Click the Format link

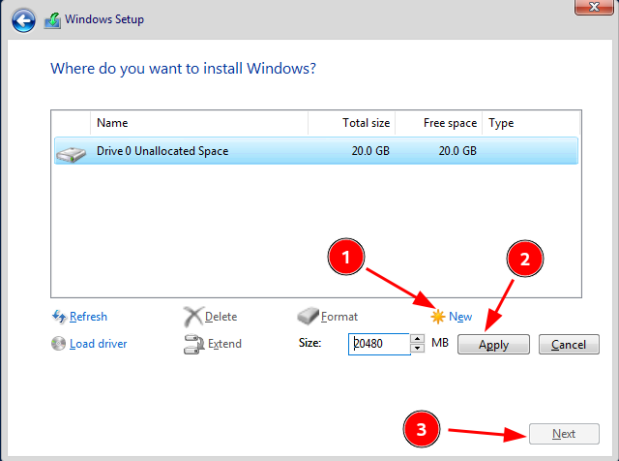[339, 317]
